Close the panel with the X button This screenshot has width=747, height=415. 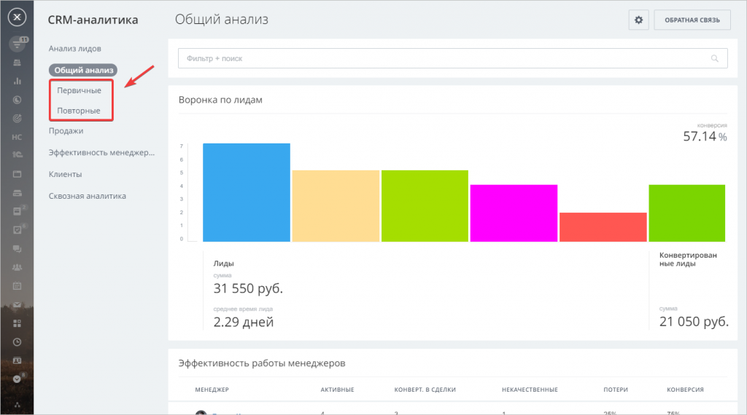(18, 17)
